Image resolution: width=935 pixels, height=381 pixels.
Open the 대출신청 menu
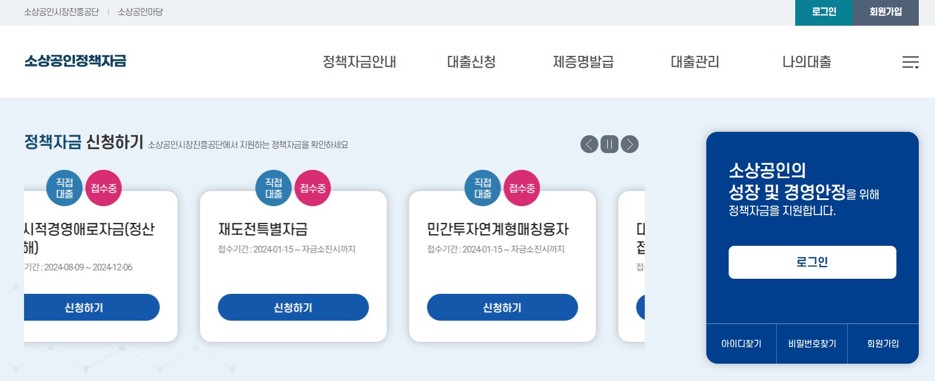pos(471,62)
